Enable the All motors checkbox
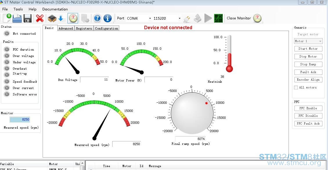The width and height of the screenshot is (328, 170). pyautogui.click(x=296, y=87)
